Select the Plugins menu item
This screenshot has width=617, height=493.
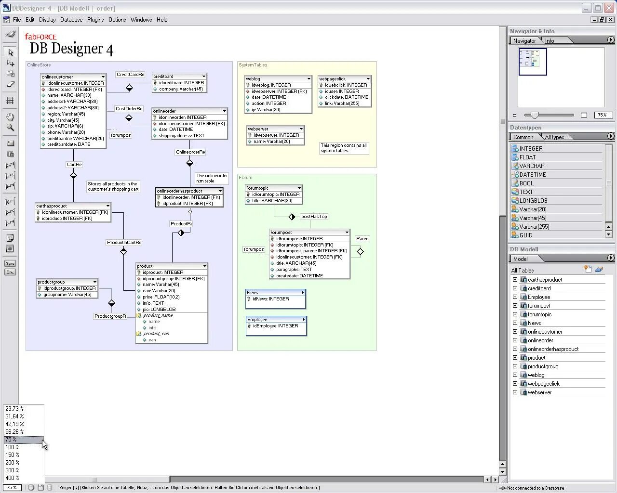95,20
